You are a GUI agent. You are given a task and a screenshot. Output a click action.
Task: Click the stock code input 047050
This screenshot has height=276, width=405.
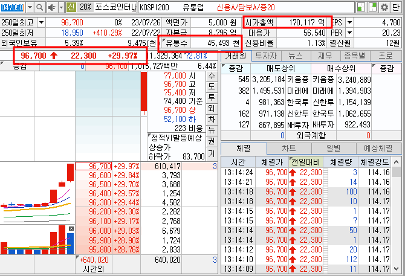[12, 7]
